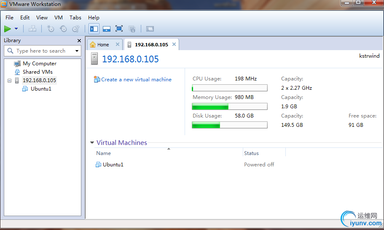Click the server icon beside 192.168.0.105 in Library
Image resolution: width=384 pixels, height=230 pixels.
coord(17,80)
